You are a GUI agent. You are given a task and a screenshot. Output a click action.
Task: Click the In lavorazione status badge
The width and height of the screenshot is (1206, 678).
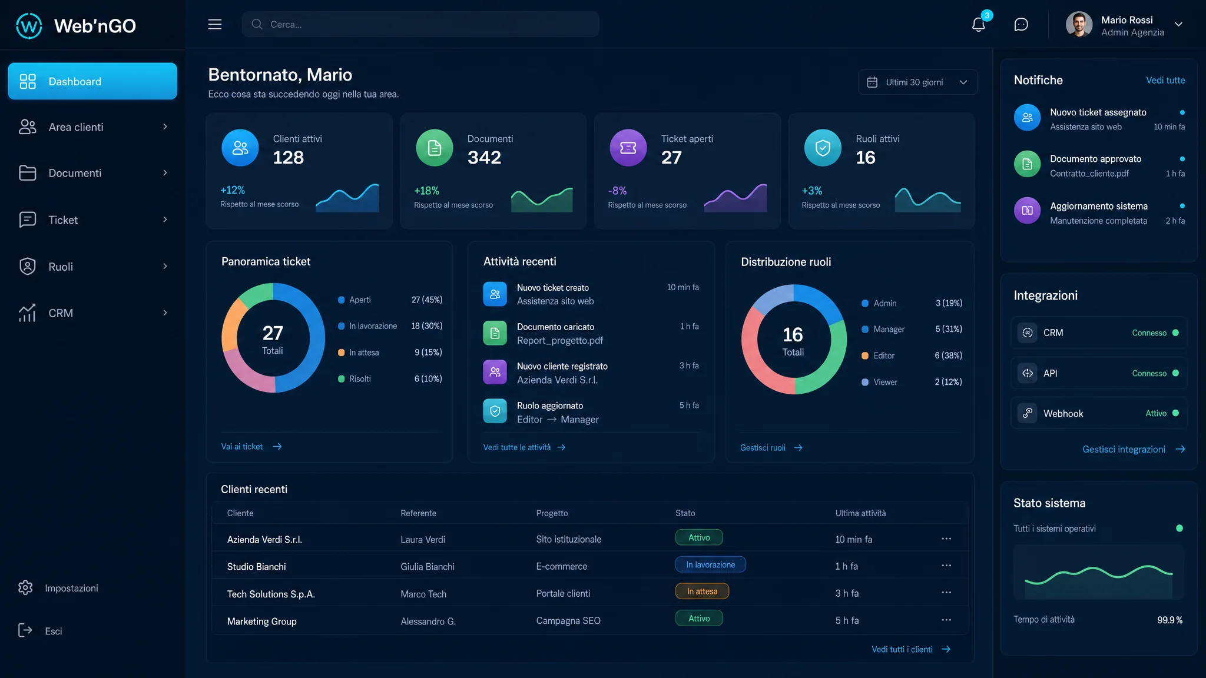(x=710, y=564)
